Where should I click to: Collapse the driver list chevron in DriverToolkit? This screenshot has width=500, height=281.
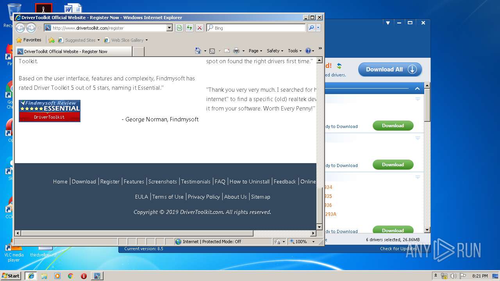point(417,89)
